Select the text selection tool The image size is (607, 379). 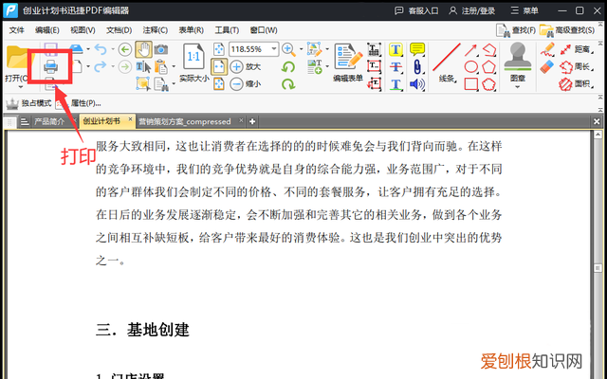(x=143, y=66)
